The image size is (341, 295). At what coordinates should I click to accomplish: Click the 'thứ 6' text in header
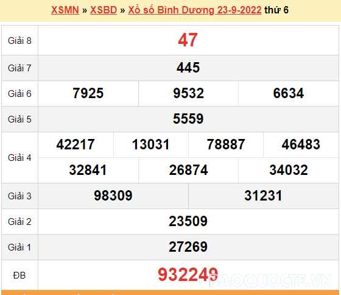(276, 10)
